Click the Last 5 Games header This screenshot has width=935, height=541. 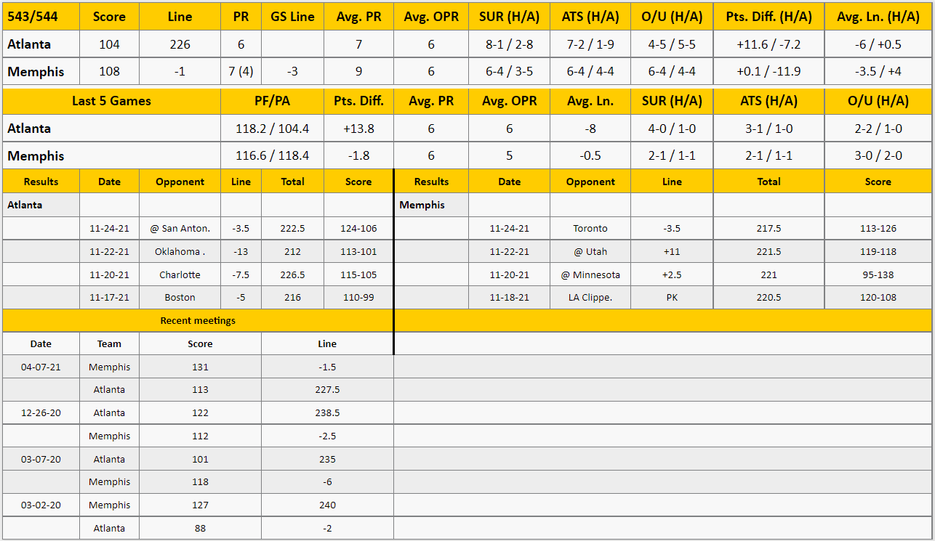tap(111, 101)
